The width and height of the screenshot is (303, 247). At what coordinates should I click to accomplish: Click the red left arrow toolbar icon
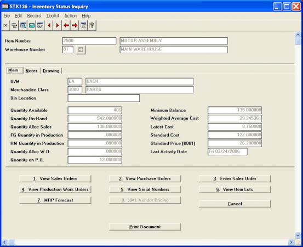tap(66, 25)
